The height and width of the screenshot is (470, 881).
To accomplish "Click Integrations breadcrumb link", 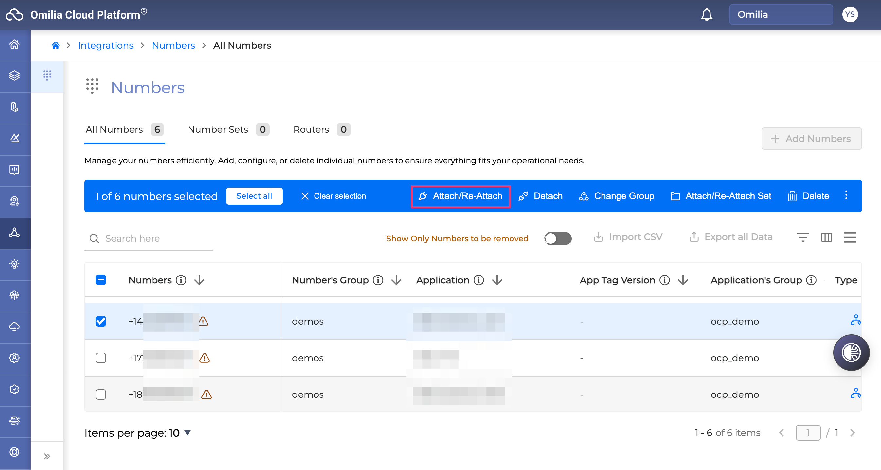I will point(105,45).
